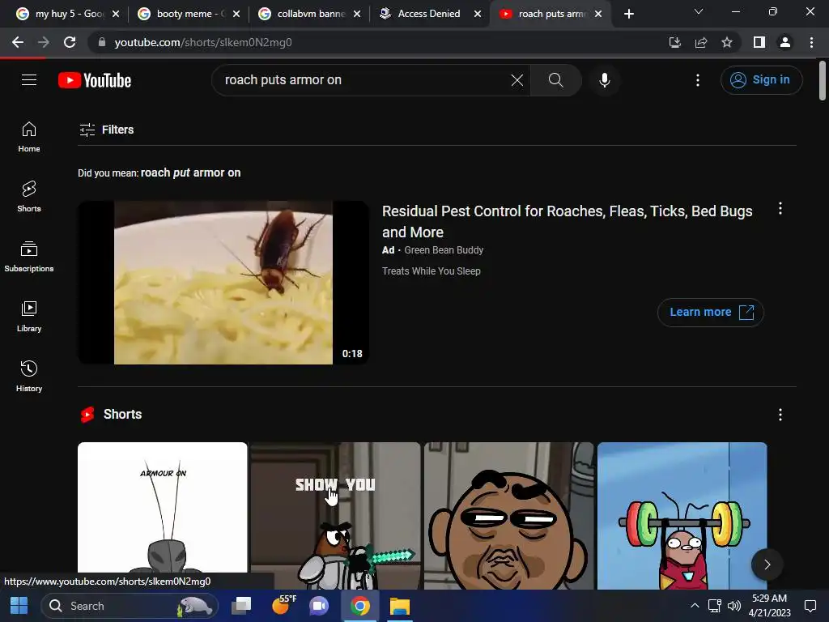This screenshot has height=622, width=829.
Task: Click the address bar URL
Action: [x=203, y=42]
